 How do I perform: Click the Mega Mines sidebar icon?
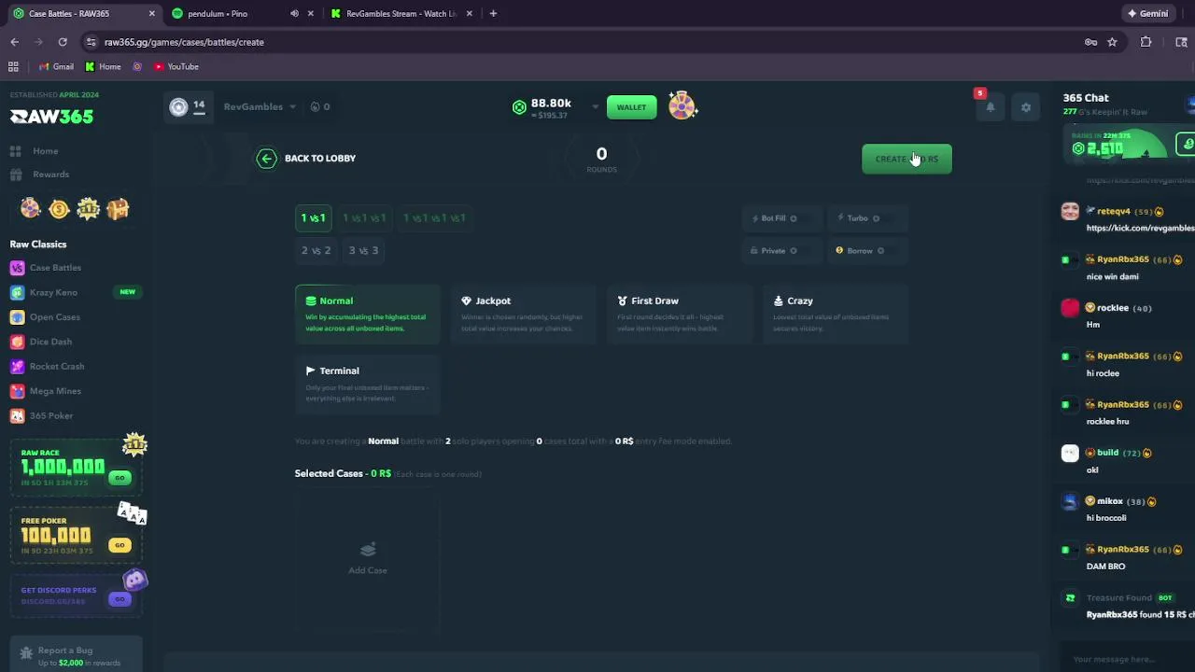[x=17, y=391]
